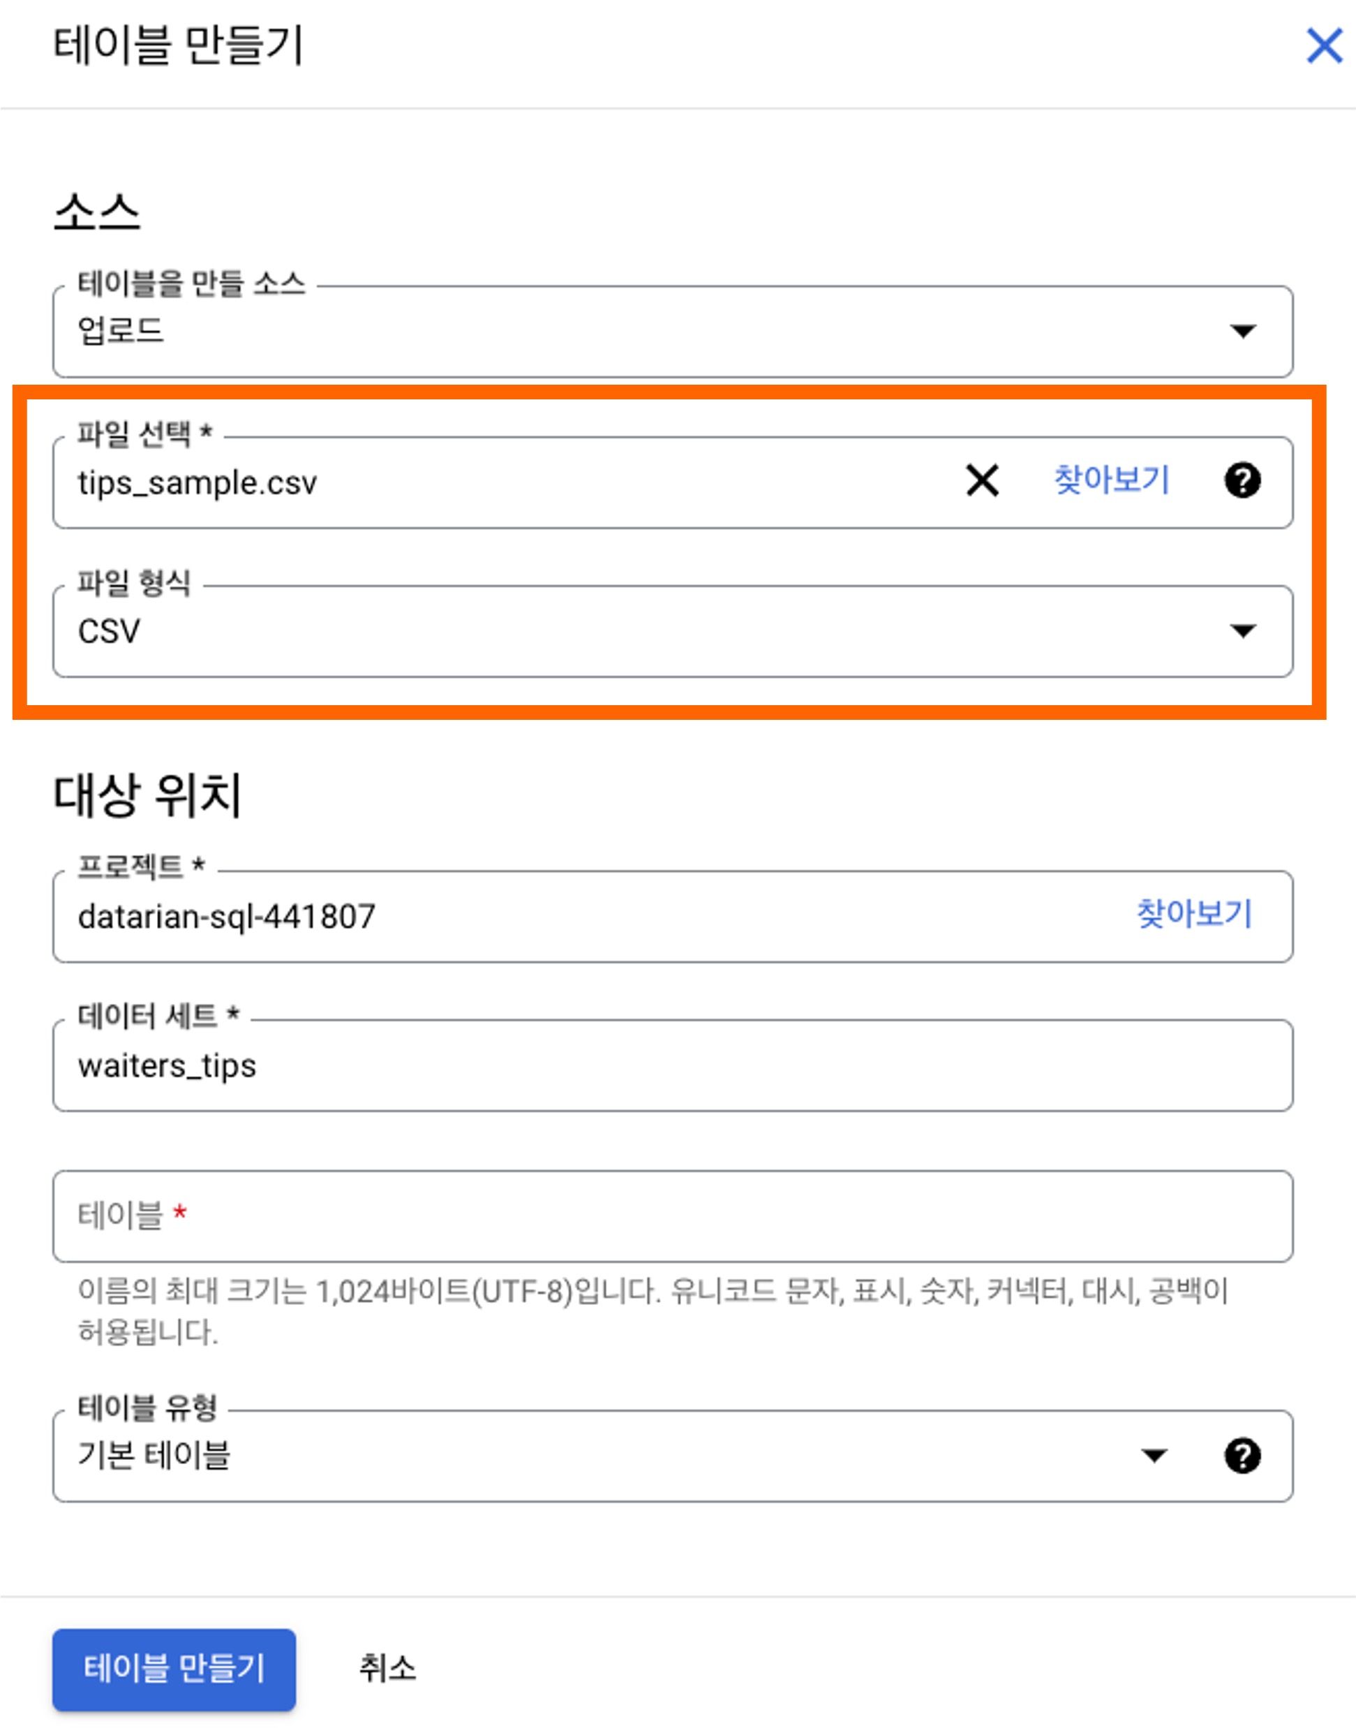Click the 테이블 만들기 blue button
Viewport: 1356px width, 1728px height.
pyautogui.click(x=174, y=1669)
